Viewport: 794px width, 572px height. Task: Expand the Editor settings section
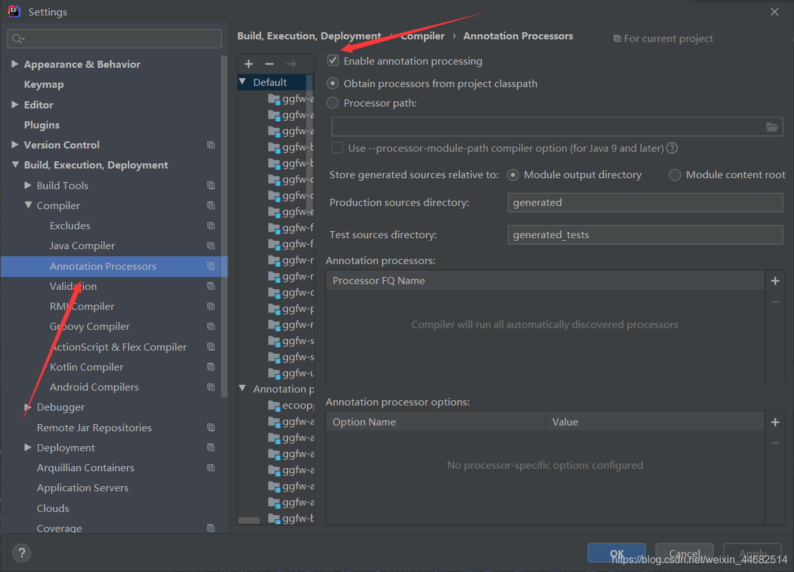[15, 105]
